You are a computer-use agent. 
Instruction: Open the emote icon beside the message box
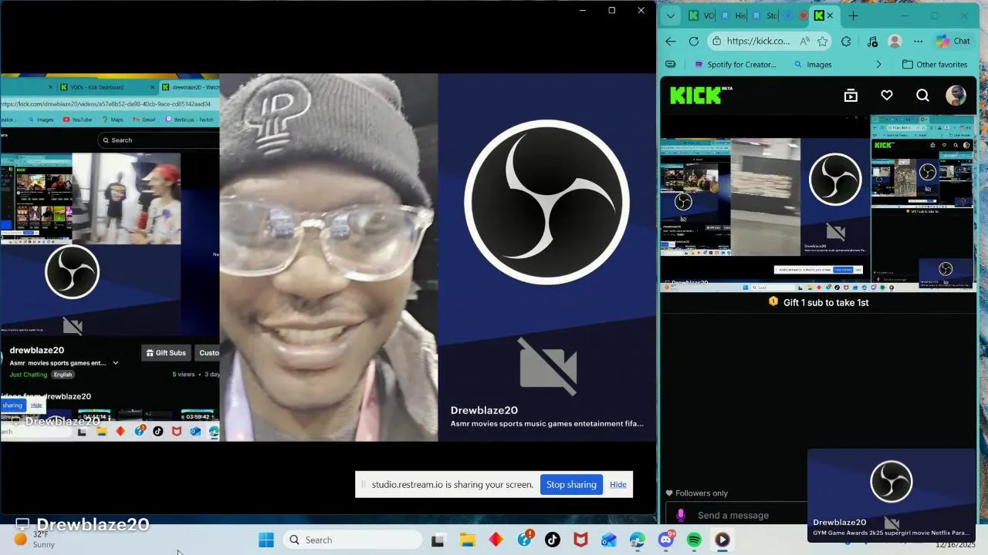click(680, 515)
